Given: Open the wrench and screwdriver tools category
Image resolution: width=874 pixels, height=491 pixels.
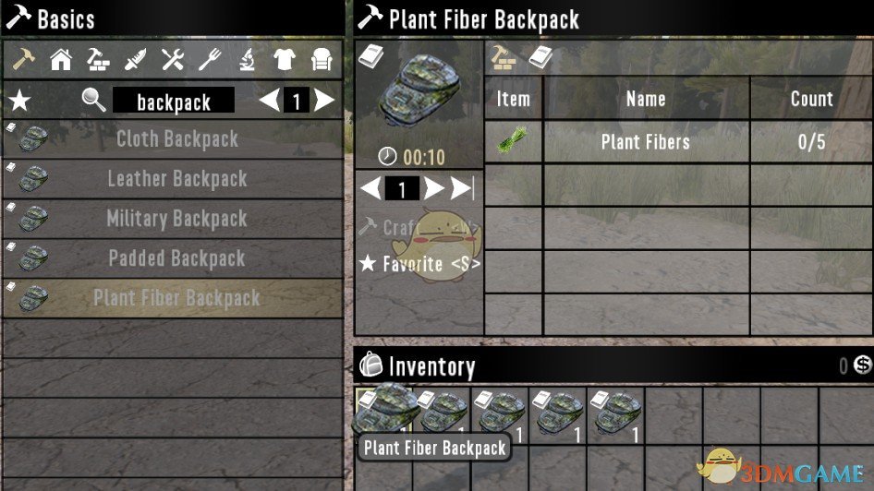Looking at the screenshot, I should pyautogui.click(x=173, y=59).
